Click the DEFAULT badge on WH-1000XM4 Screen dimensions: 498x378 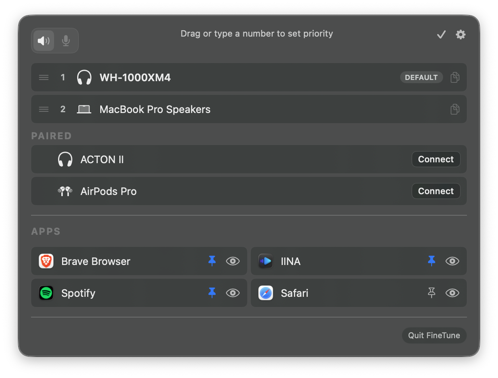(421, 77)
